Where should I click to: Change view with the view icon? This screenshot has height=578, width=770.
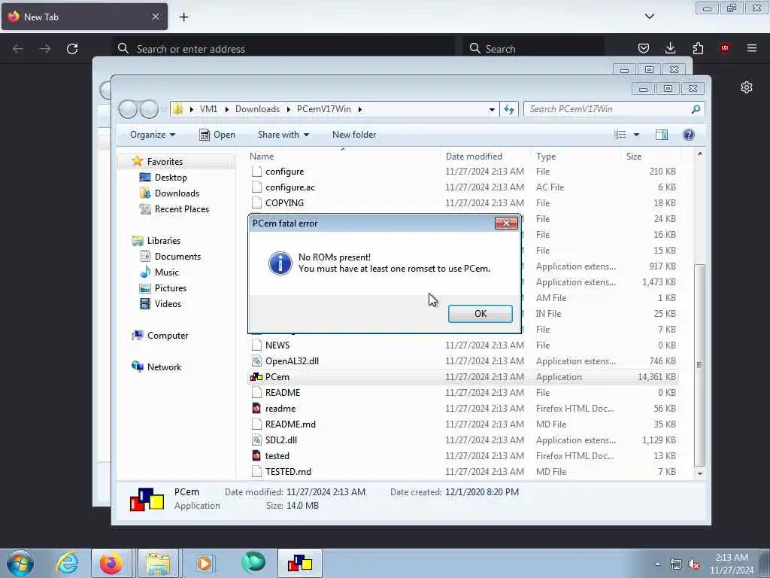pos(620,135)
